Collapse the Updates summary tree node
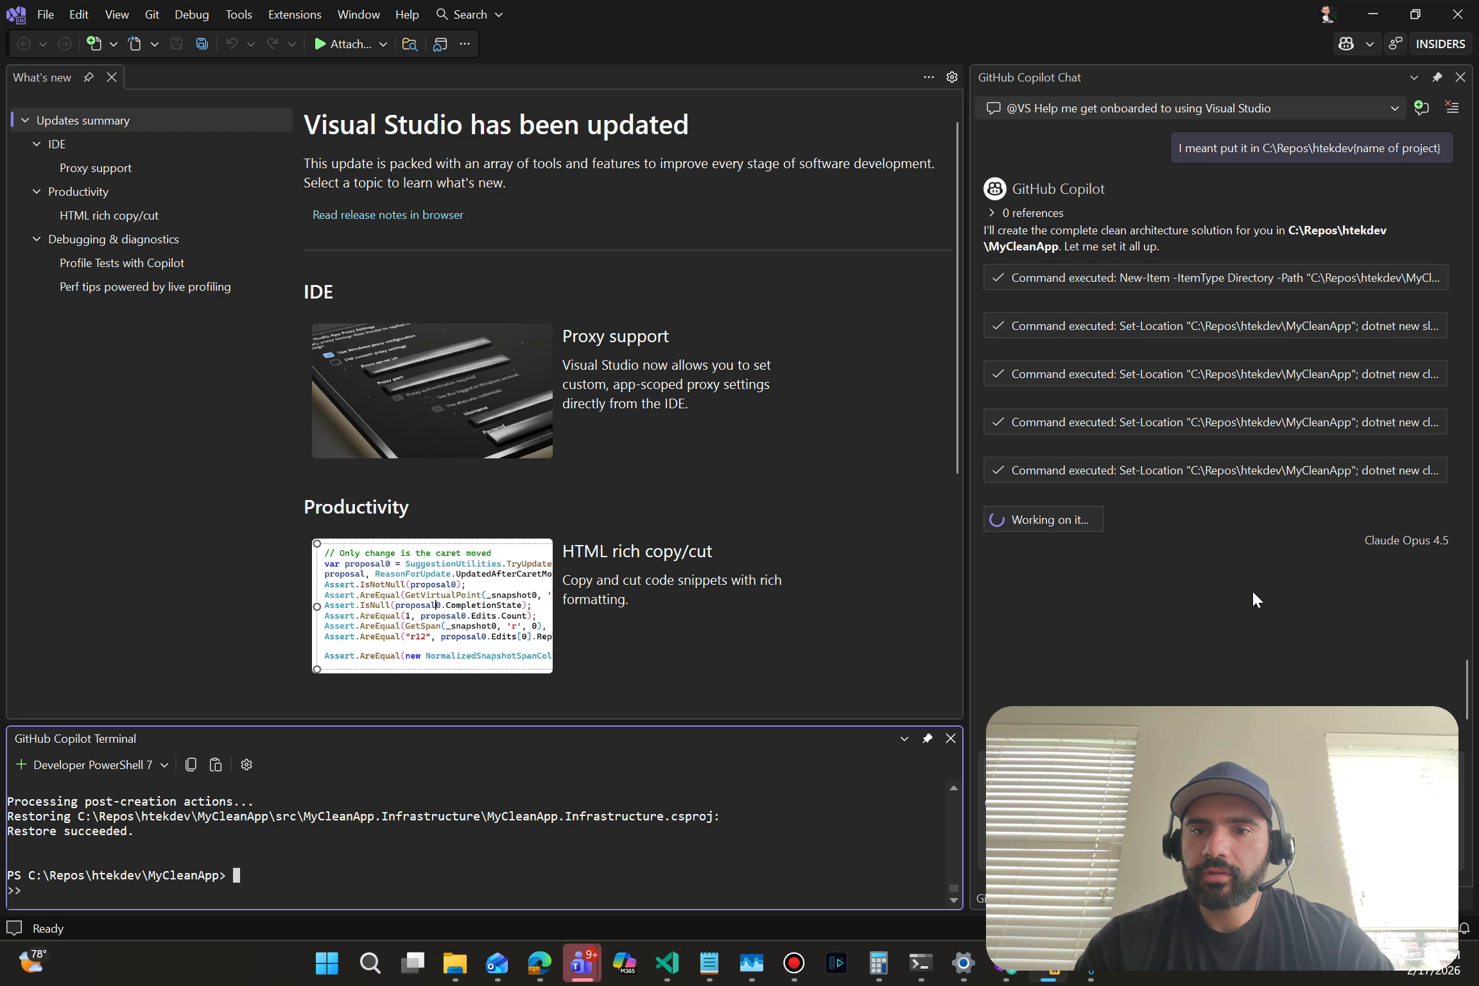Viewport: 1479px width, 986px height. [25, 120]
